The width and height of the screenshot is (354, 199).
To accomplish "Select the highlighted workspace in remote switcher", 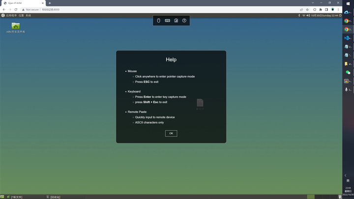I will (x=311, y=197).
